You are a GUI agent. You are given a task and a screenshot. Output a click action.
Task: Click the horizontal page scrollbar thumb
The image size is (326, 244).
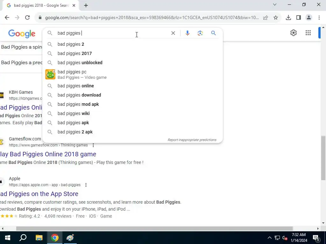point(154,229)
